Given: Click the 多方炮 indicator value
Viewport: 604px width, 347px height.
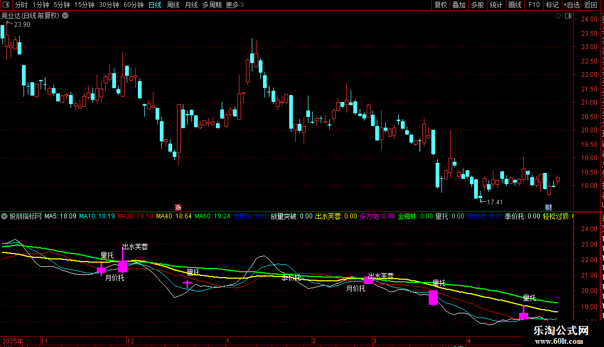Looking at the screenshot, I should [x=377, y=217].
